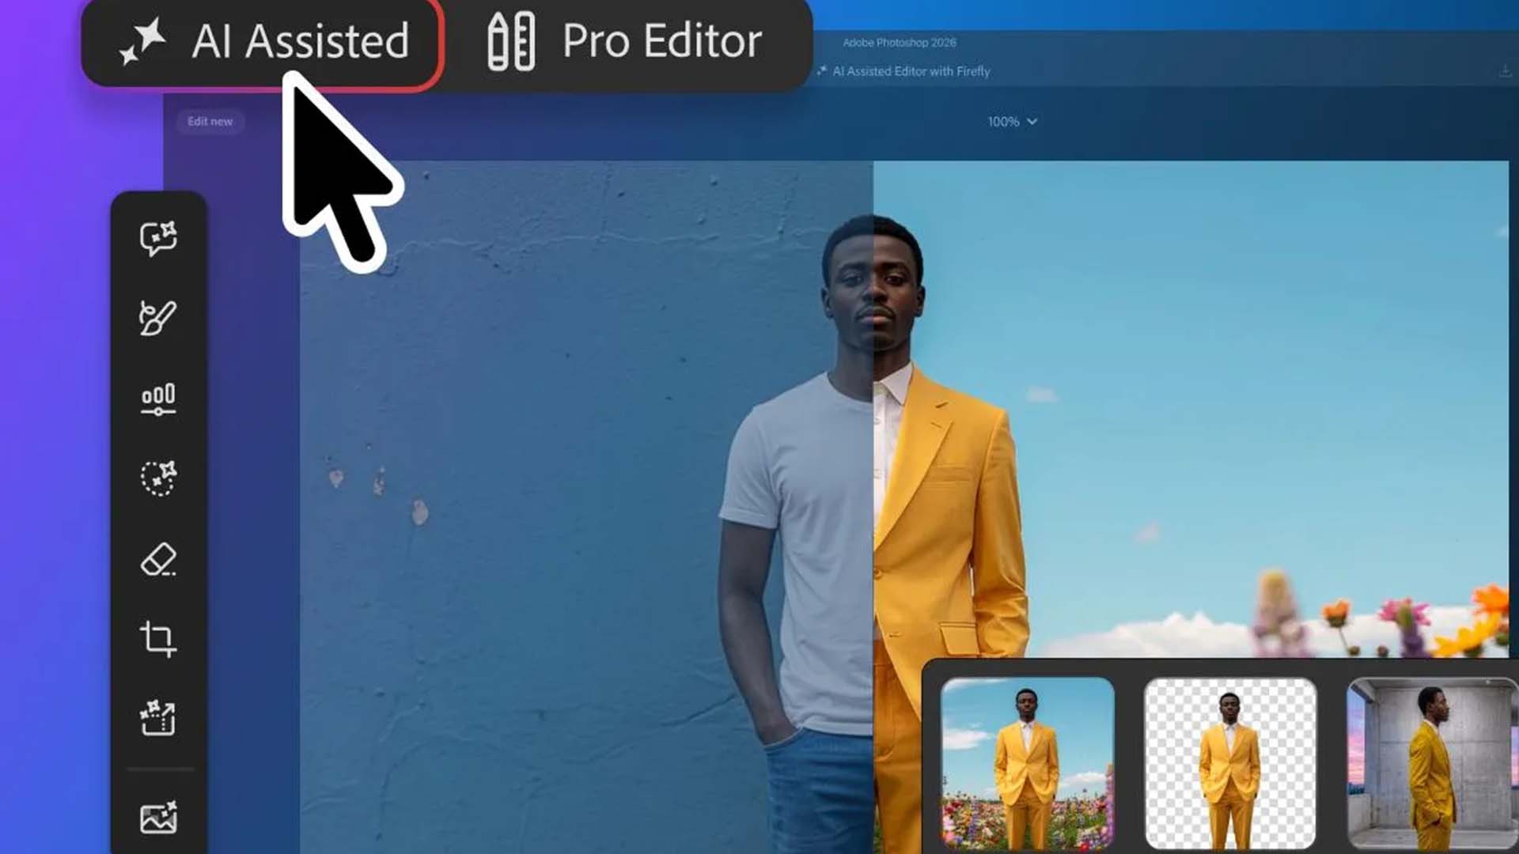Viewport: 1519px width, 854px height.
Task: Select the transparent background variation thumbnail
Action: pyautogui.click(x=1230, y=763)
